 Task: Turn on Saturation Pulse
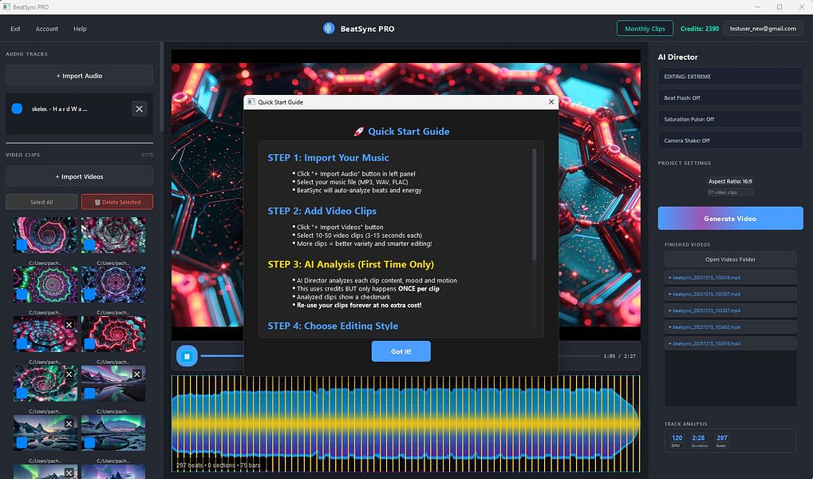pyautogui.click(x=729, y=120)
